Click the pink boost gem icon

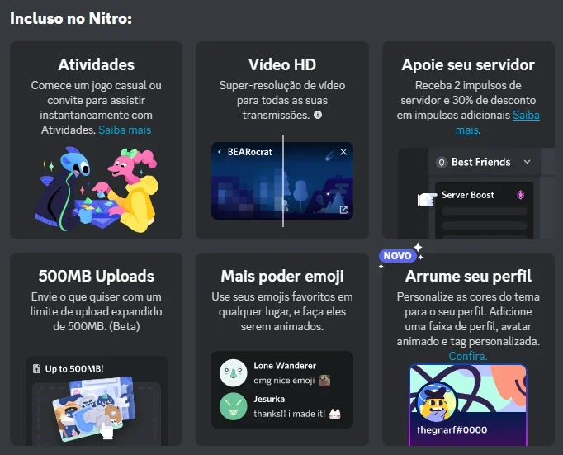click(520, 195)
